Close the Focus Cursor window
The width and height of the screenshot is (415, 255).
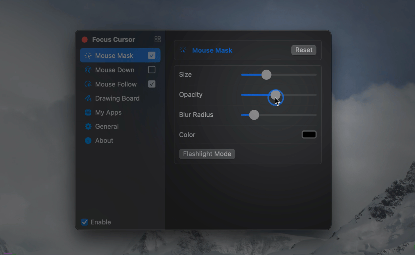click(x=85, y=39)
